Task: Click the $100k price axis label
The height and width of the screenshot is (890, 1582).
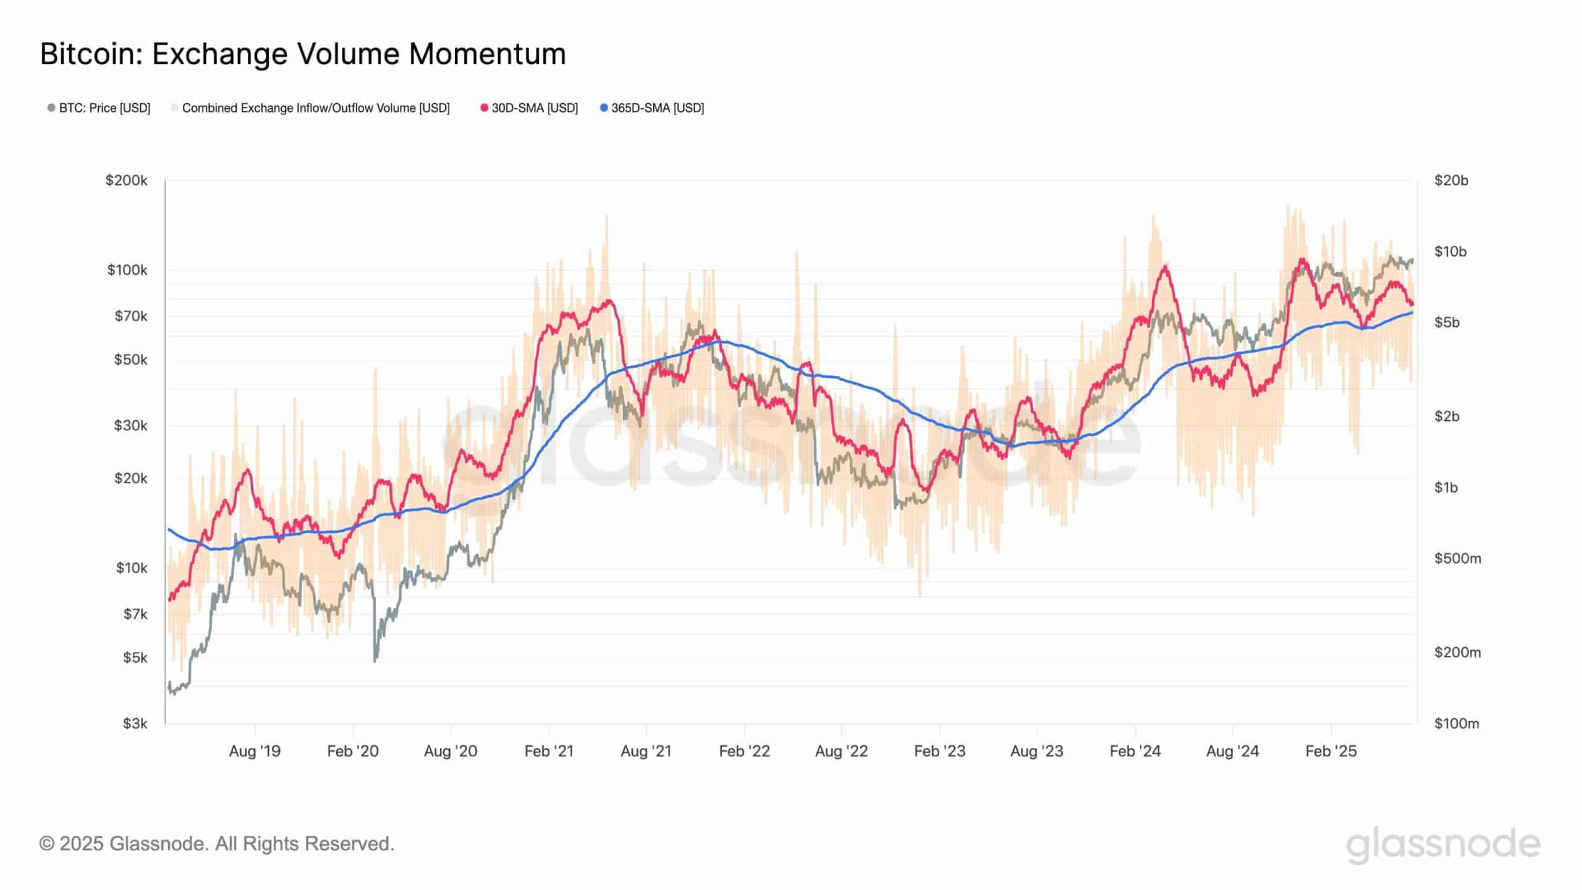Action: point(127,270)
